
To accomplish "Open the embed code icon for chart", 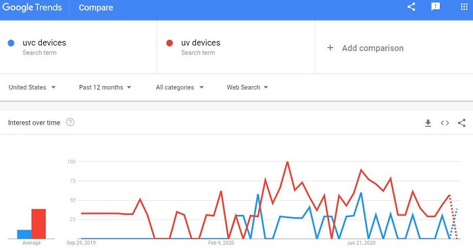I will (445, 123).
